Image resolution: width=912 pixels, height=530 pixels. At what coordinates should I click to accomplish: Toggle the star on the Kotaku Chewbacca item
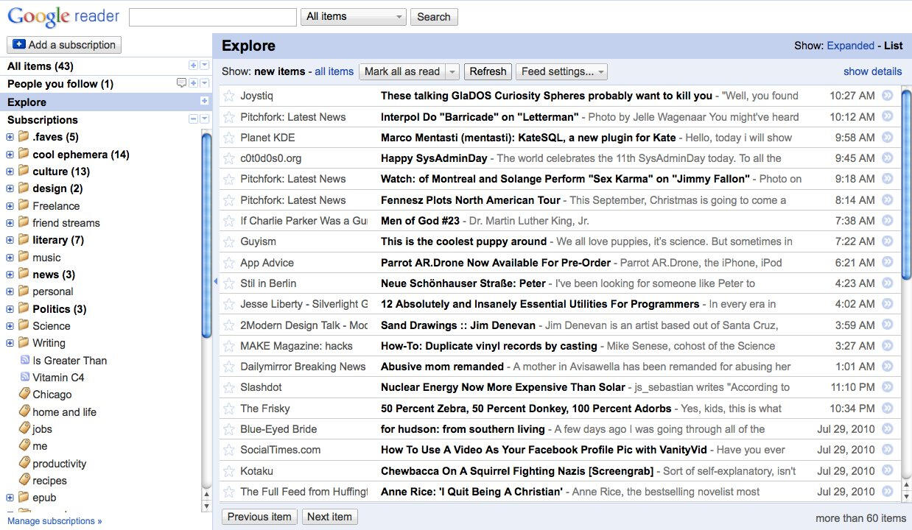(x=229, y=471)
